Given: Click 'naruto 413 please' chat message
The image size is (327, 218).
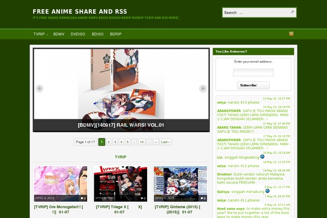Looking at the screenshot, I should pos(244,102).
